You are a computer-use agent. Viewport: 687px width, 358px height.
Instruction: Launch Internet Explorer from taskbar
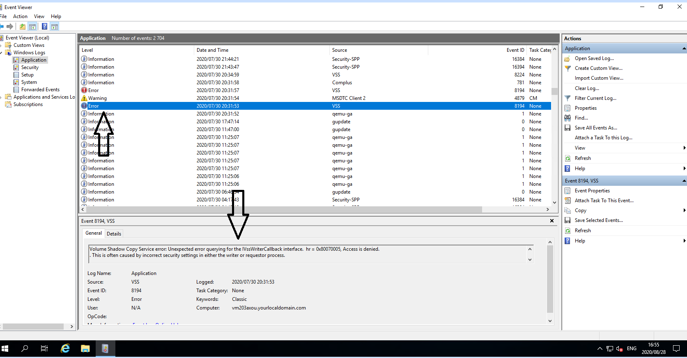pos(65,349)
